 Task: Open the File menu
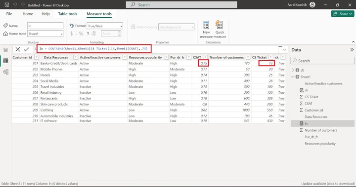point(9,14)
